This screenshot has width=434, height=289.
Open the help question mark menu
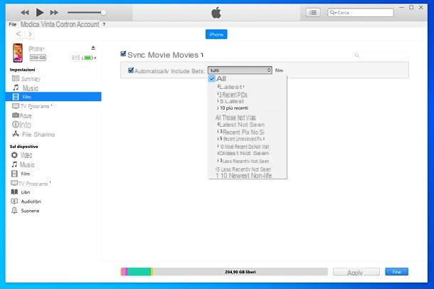(104, 24)
